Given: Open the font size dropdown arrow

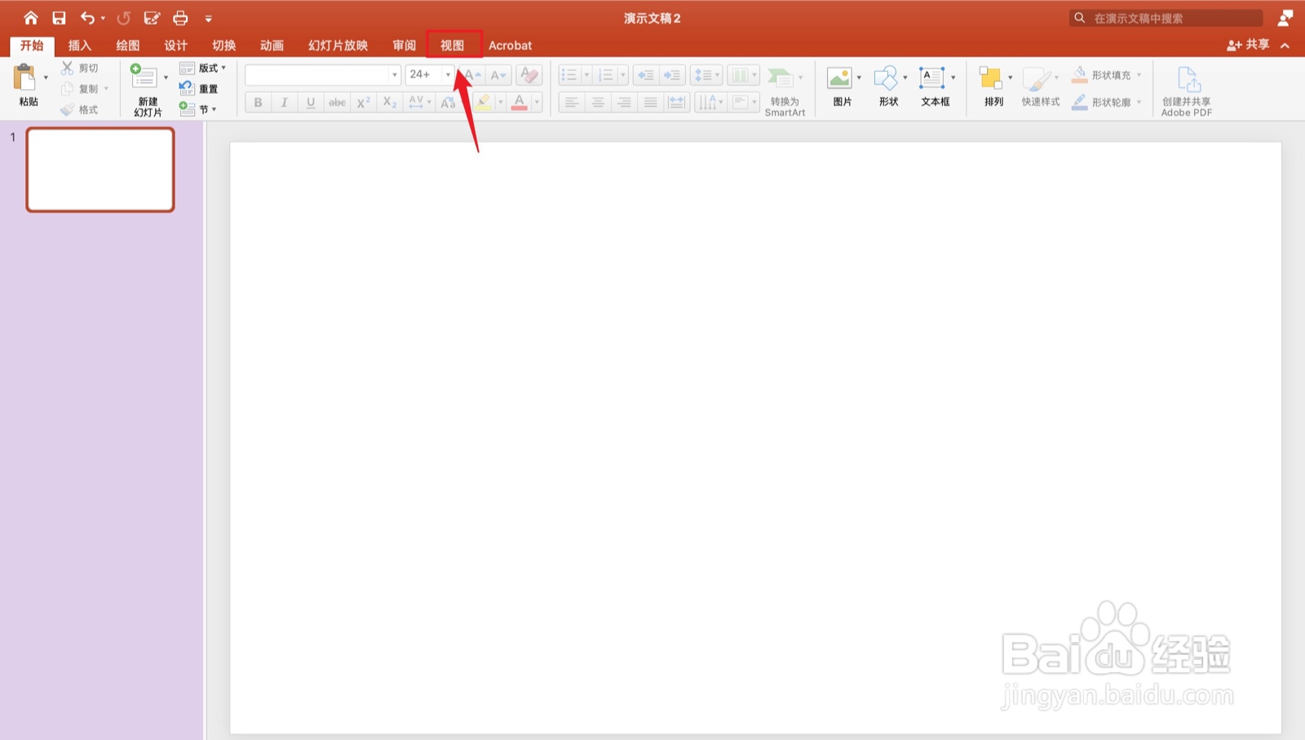Looking at the screenshot, I should tap(448, 75).
